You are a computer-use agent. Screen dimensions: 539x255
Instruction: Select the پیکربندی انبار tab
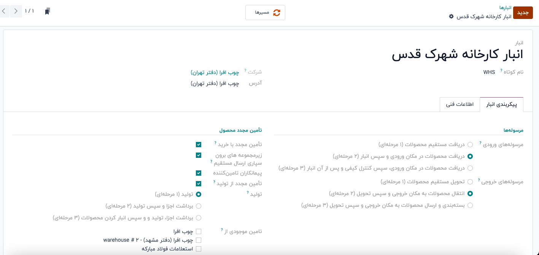click(501, 104)
